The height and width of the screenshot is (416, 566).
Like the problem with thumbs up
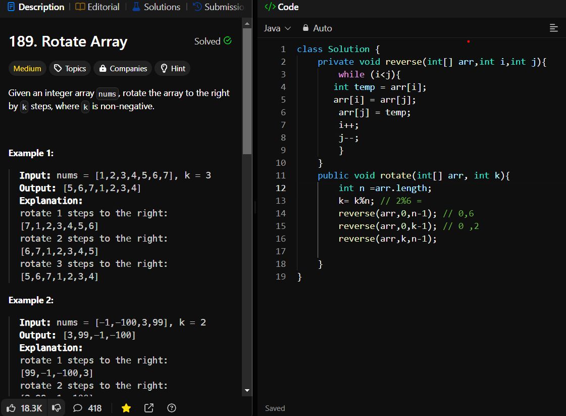tap(11, 408)
